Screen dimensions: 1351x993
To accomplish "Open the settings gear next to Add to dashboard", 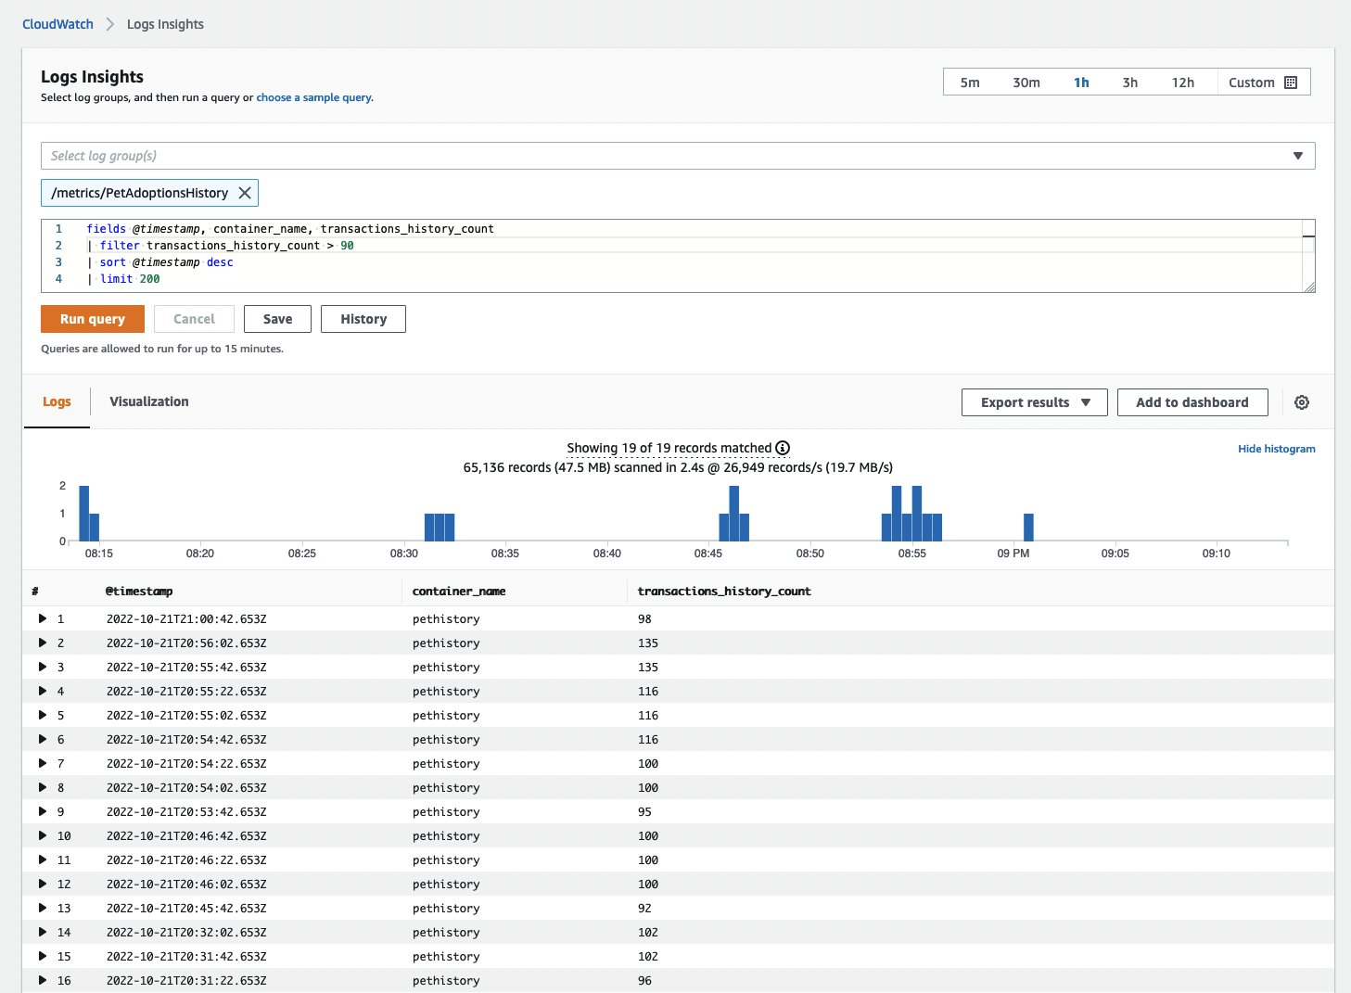I will 1302,402.
